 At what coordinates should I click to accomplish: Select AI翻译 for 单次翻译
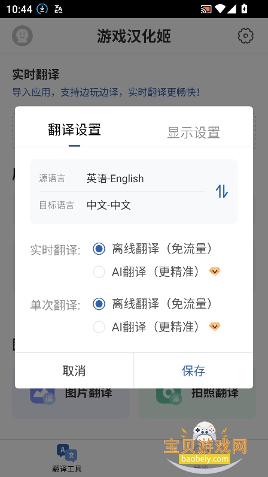click(99, 327)
